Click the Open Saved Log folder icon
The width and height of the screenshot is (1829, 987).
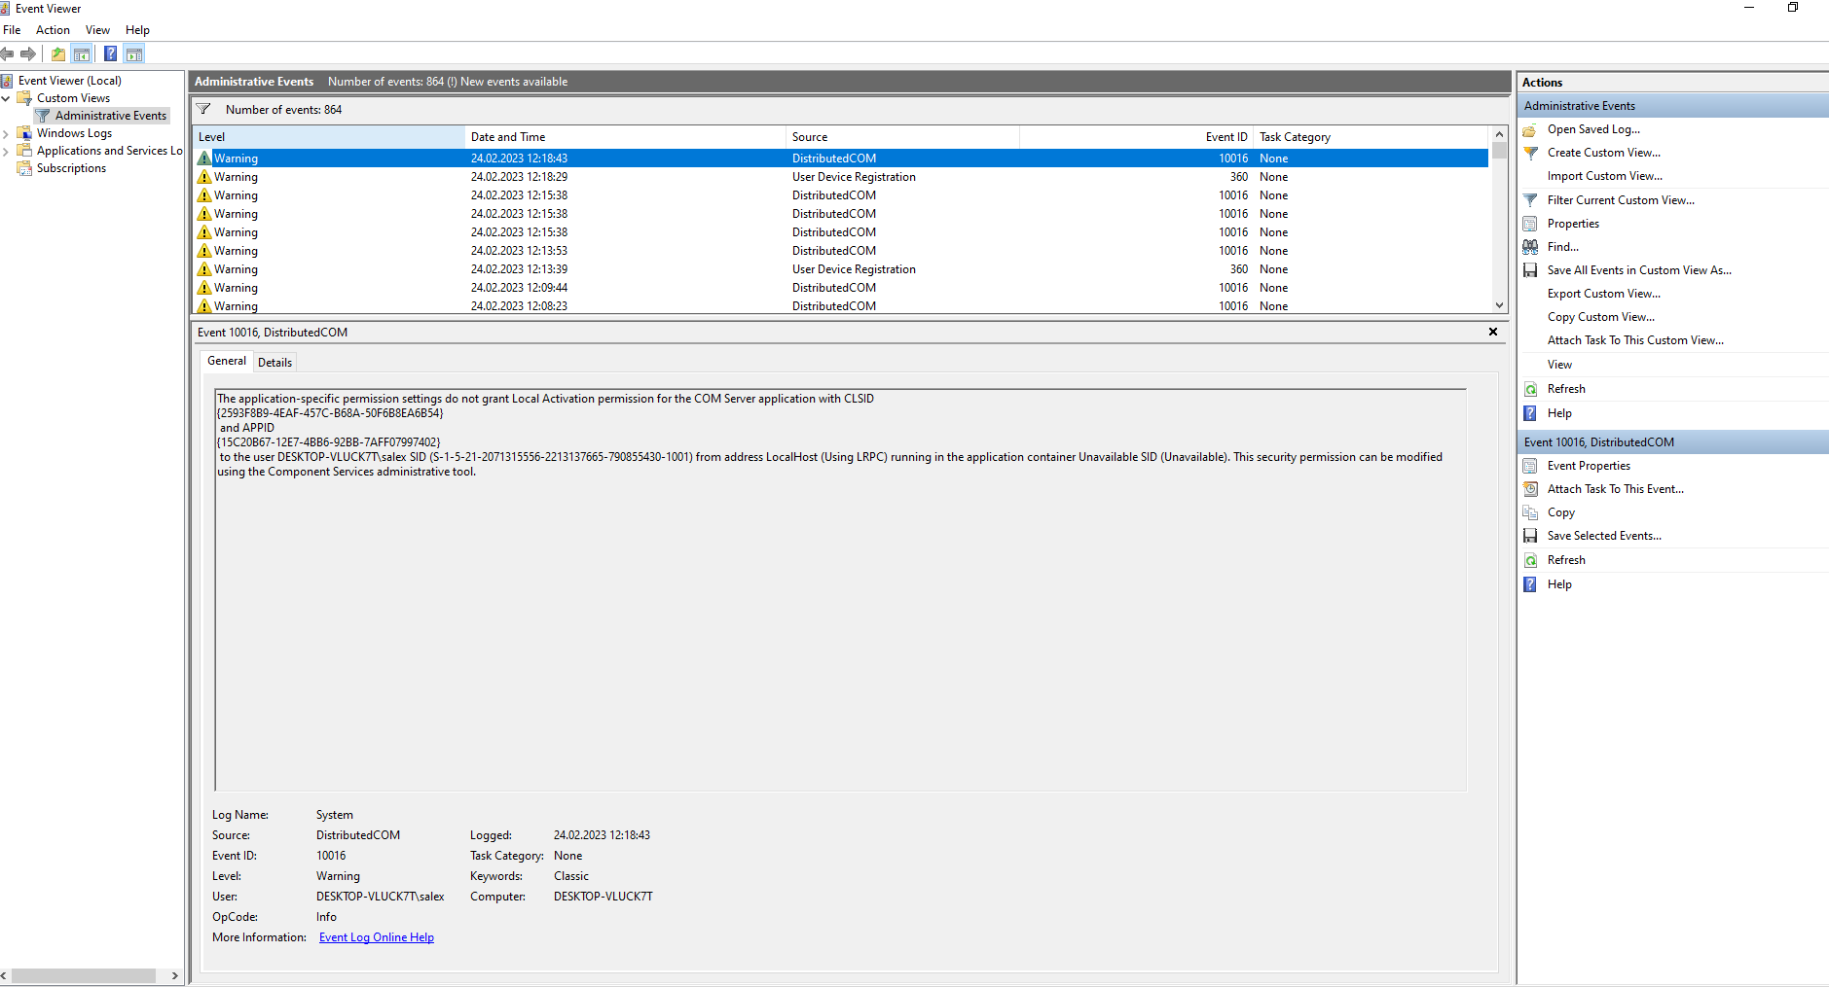pyautogui.click(x=1530, y=129)
